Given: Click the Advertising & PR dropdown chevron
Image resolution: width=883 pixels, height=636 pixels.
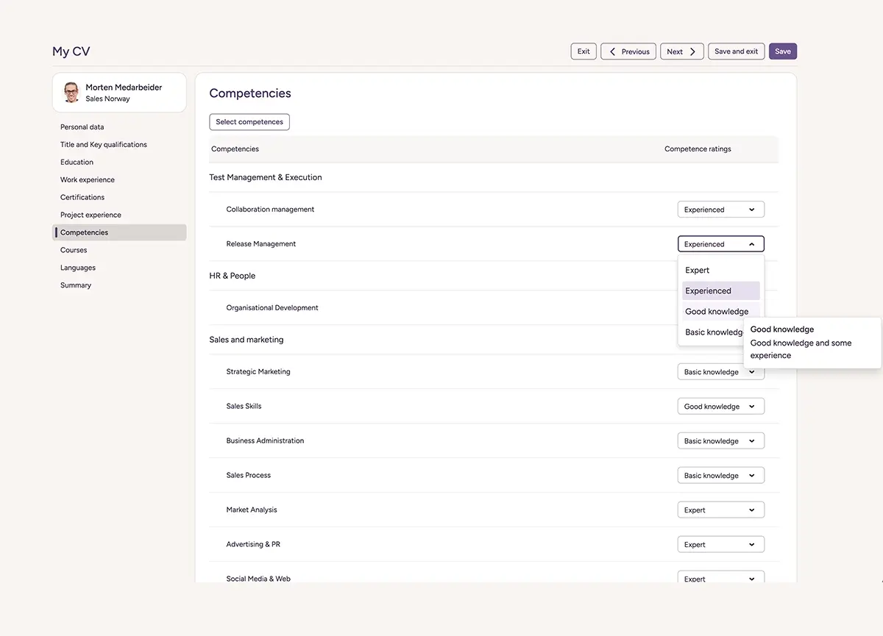Looking at the screenshot, I should click(x=751, y=545).
